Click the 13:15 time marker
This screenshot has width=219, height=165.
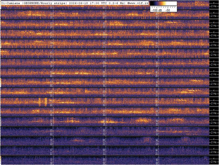[x=52, y=35]
